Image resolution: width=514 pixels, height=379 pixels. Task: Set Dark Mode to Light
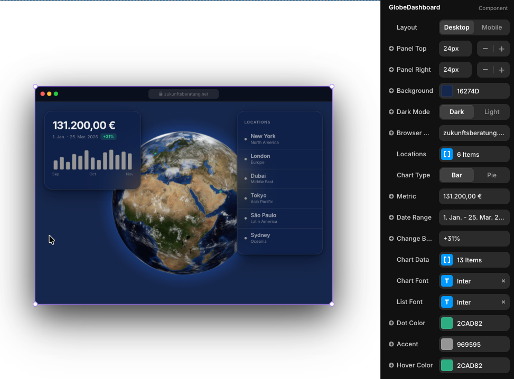491,112
